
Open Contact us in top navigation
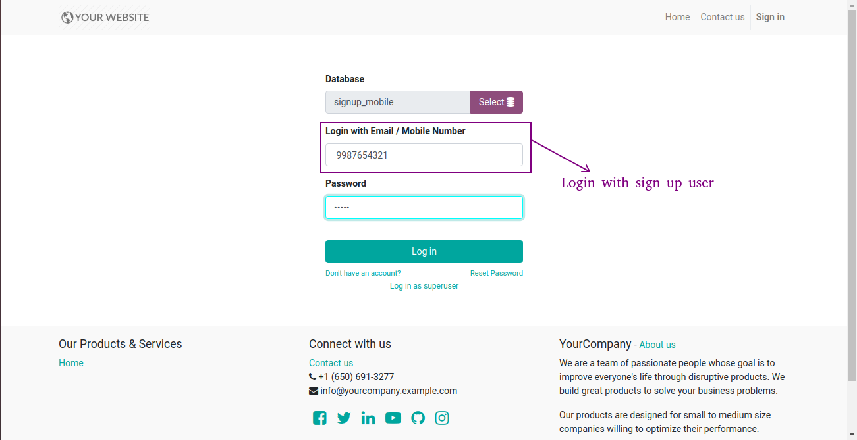point(722,17)
